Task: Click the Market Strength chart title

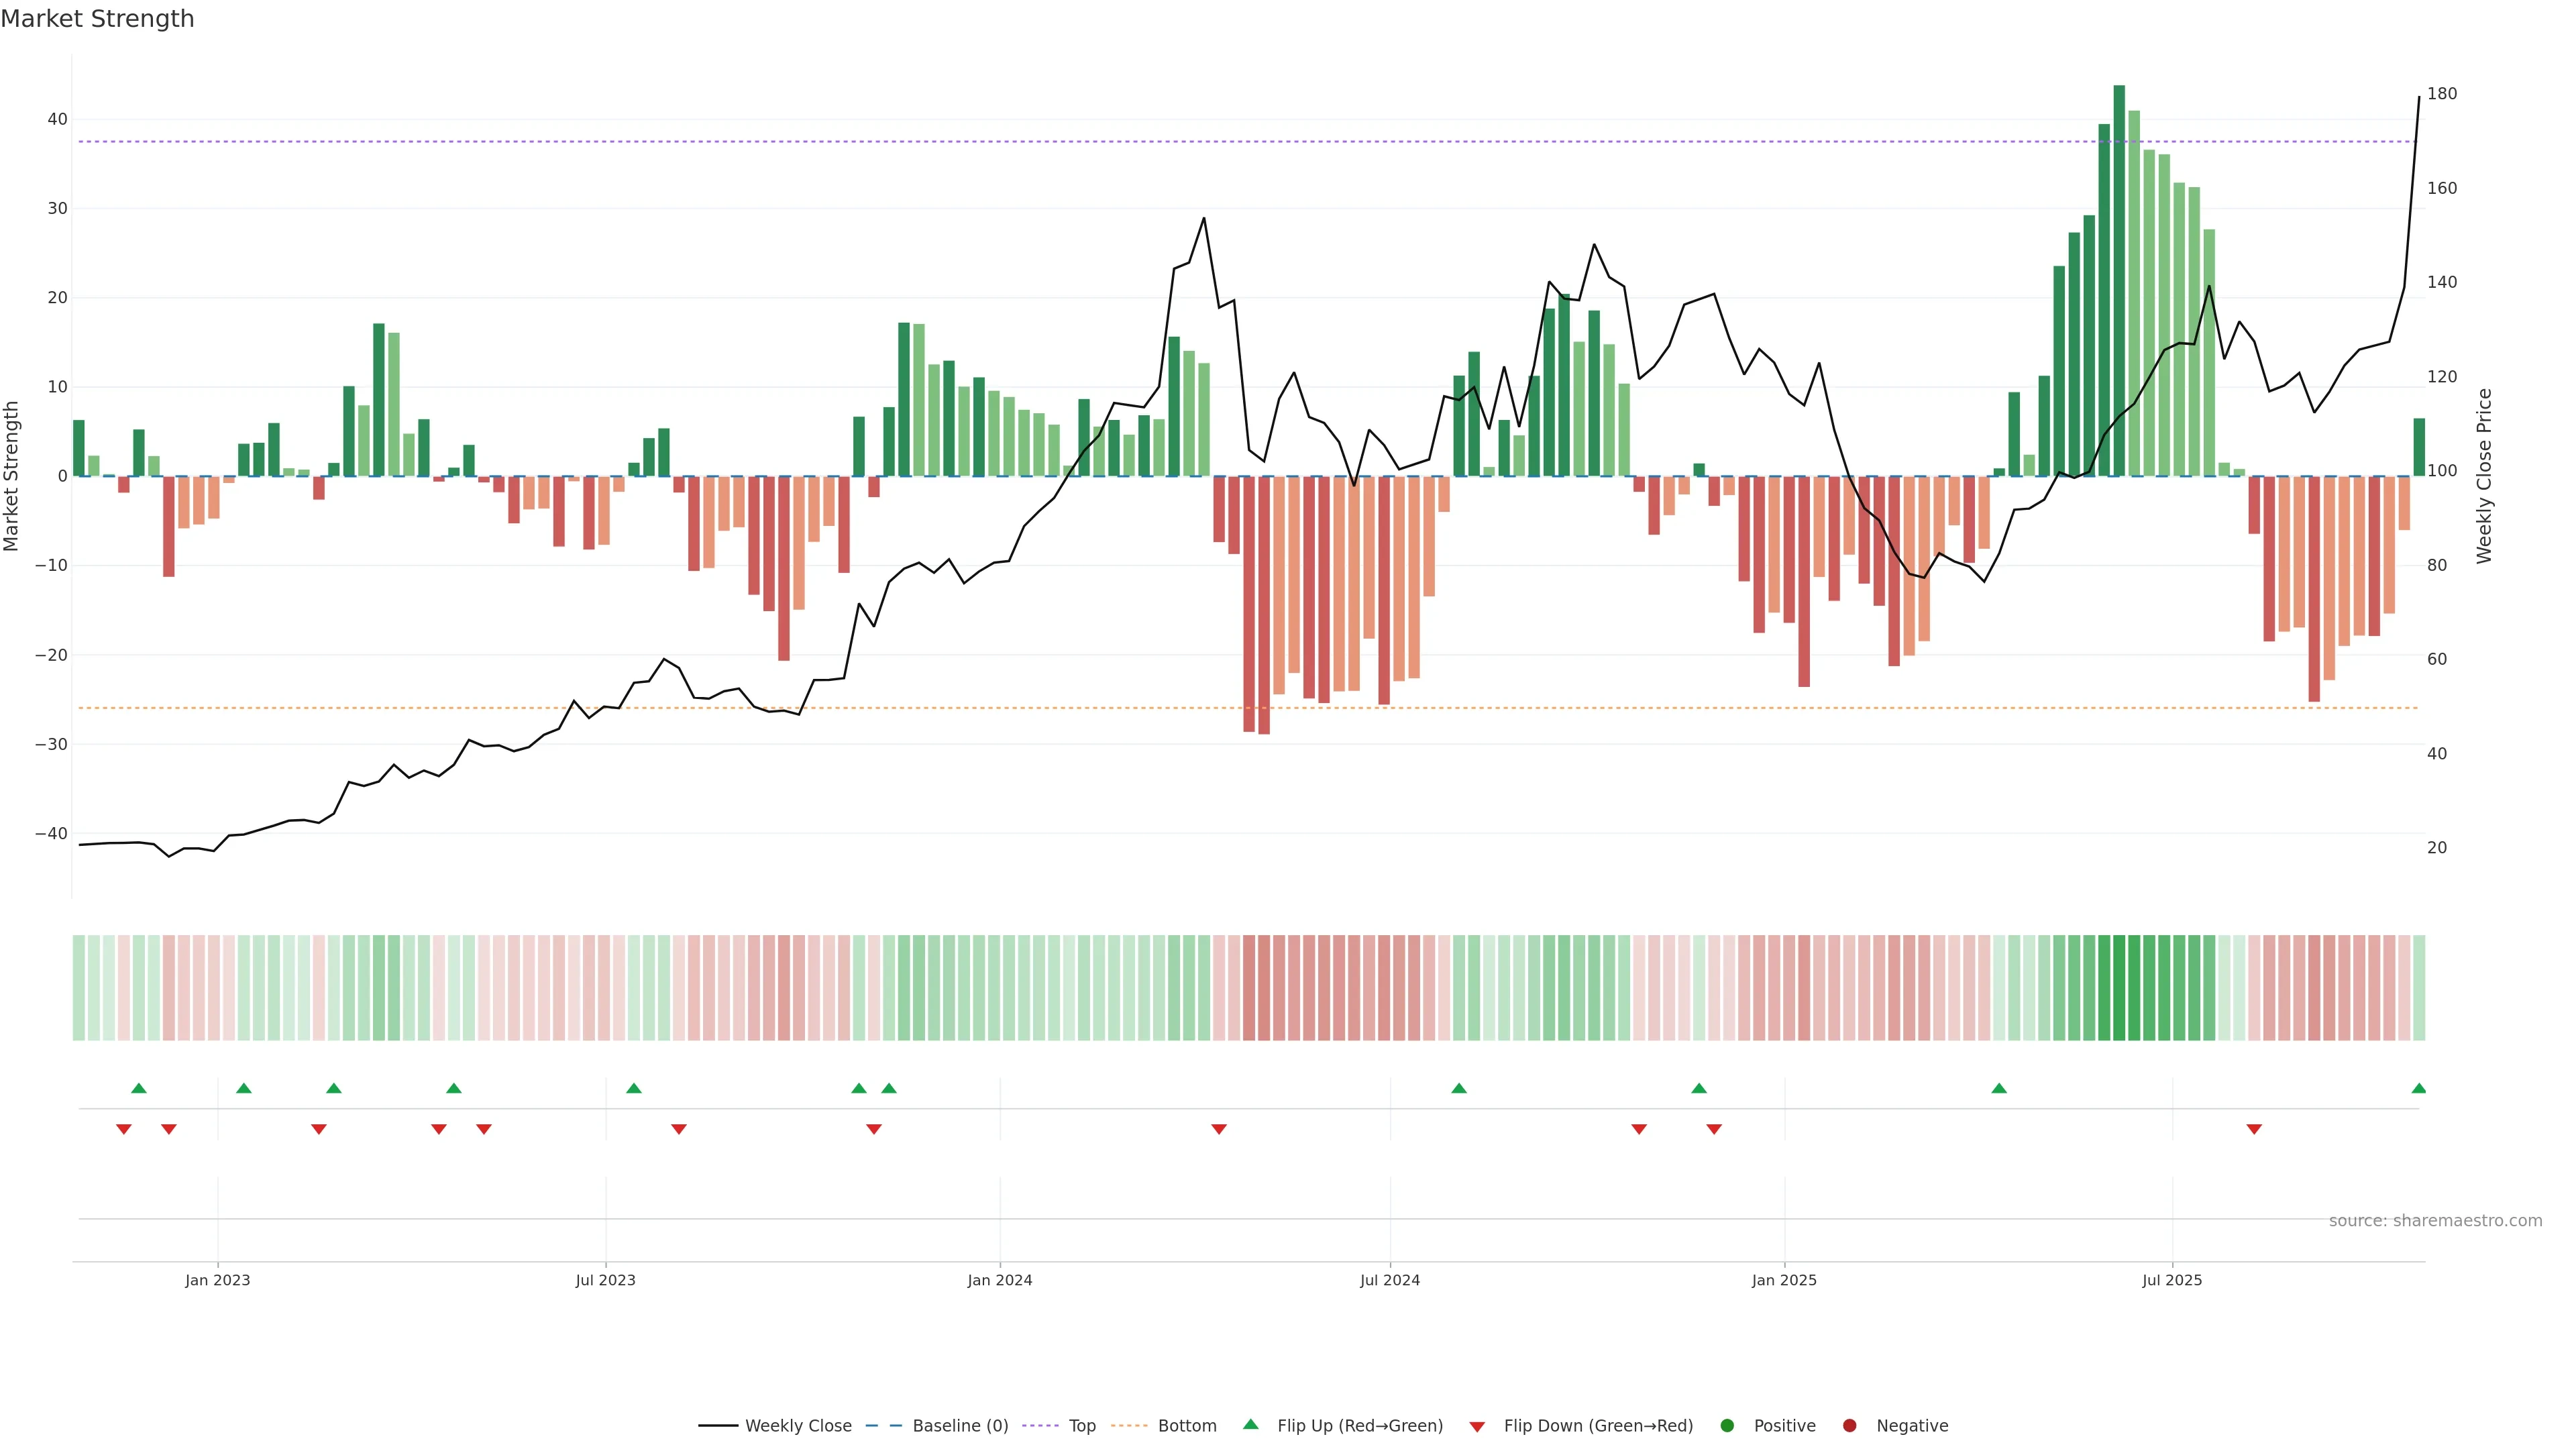Action: point(97,19)
